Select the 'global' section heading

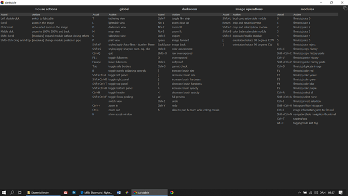(124, 9)
